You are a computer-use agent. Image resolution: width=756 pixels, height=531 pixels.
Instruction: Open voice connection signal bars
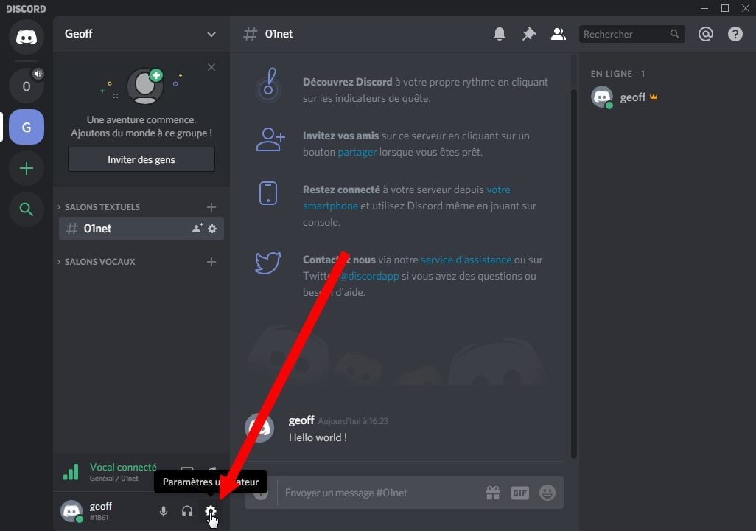(x=71, y=471)
